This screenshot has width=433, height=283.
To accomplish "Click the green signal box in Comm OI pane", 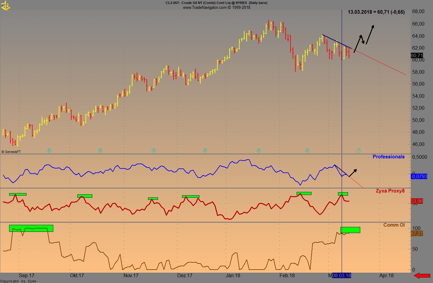I will click(x=350, y=230).
